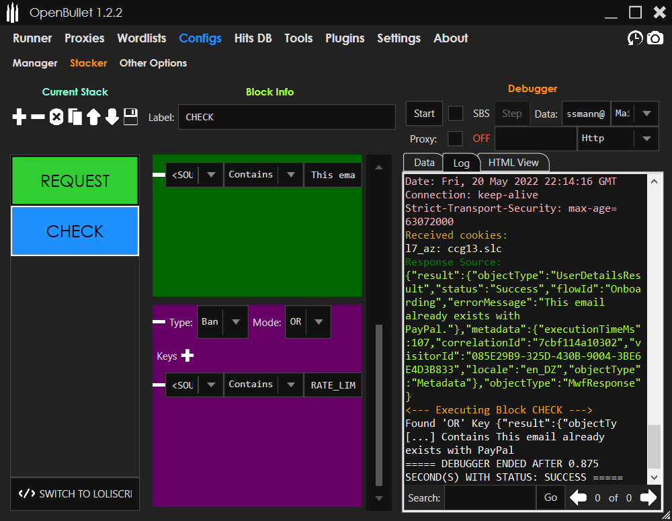Remove the RATE_LIM key row
The width and height of the screenshot is (672, 521).
[x=159, y=385]
